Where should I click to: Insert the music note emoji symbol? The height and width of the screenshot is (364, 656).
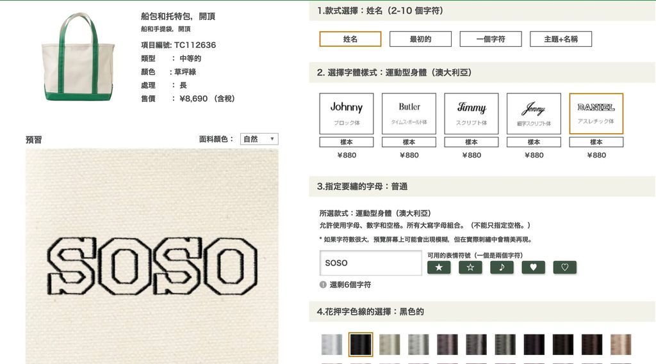[x=502, y=267]
